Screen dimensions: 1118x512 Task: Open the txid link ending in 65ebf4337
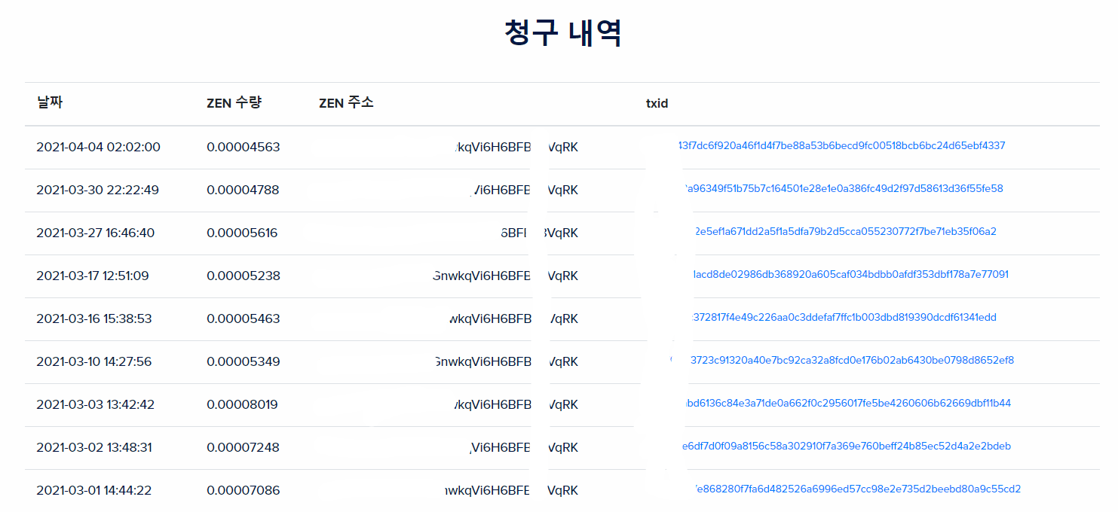[842, 146]
